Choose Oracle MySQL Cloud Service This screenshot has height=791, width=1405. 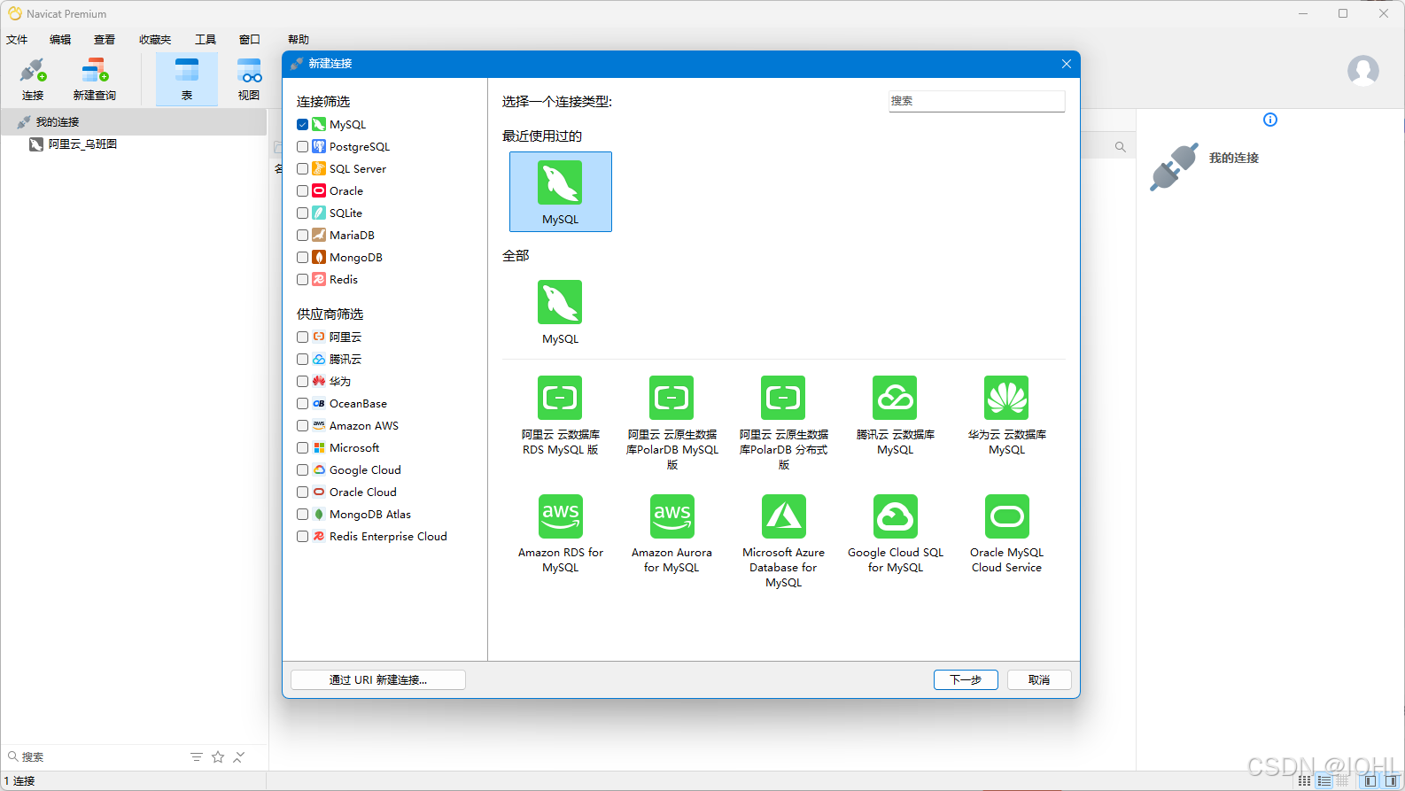click(1006, 534)
